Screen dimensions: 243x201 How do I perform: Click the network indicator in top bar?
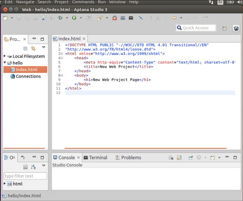click(x=211, y=2)
